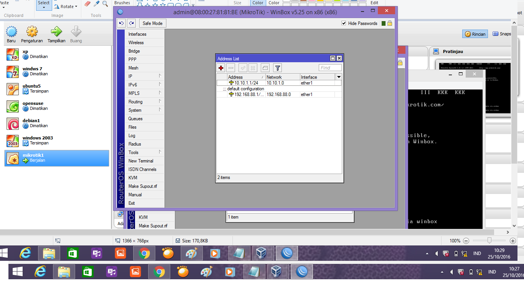Viewport: 524px width, 295px height.
Task: Open Queues in the WinBox menu
Action: click(145, 119)
